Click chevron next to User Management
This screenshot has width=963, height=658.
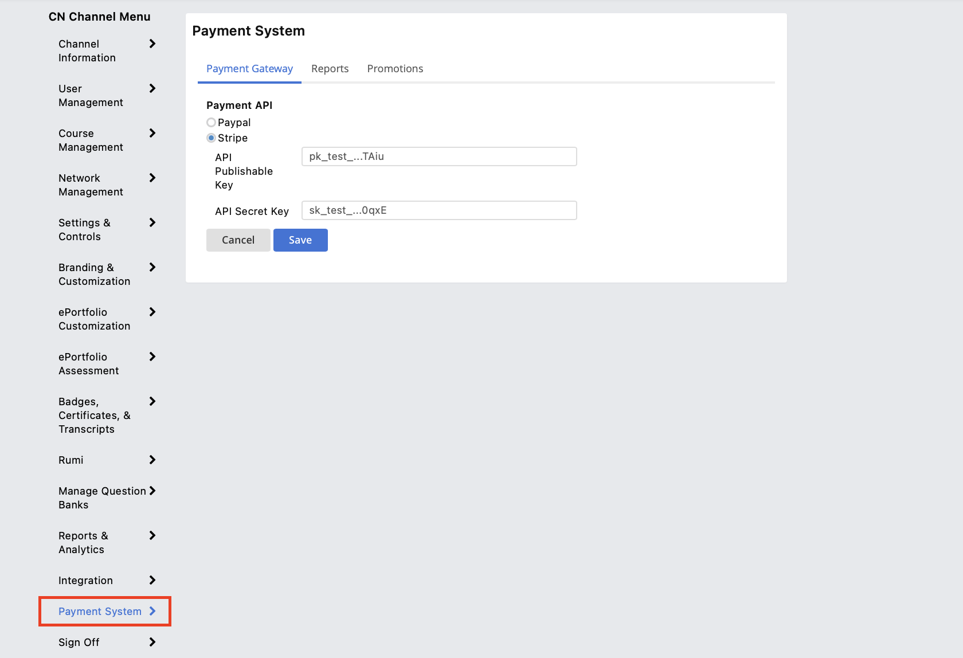pyautogui.click(x=152, y=88)
